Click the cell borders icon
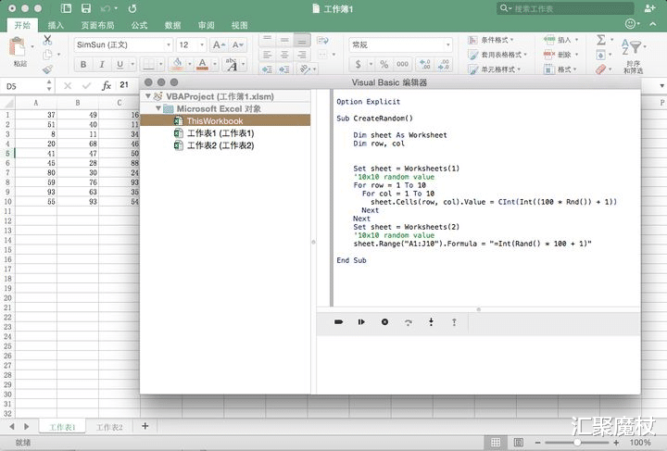The height and width of the screenshot is (451, 667). (x=148, y=64)
